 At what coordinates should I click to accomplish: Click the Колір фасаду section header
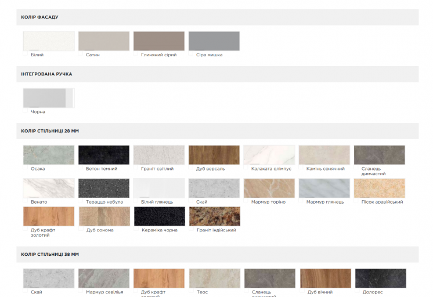[x=218, y=17]
